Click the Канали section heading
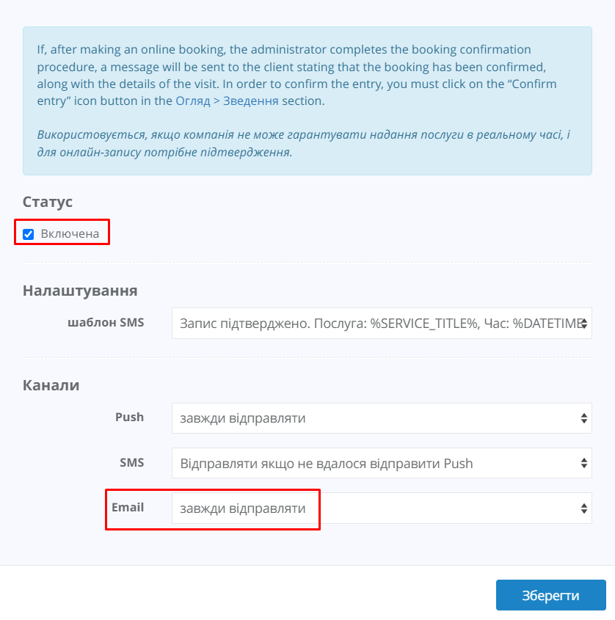Image resolution: width=615 pixels, height=620 pixels. pyautogui.click(x=51, y=385)
